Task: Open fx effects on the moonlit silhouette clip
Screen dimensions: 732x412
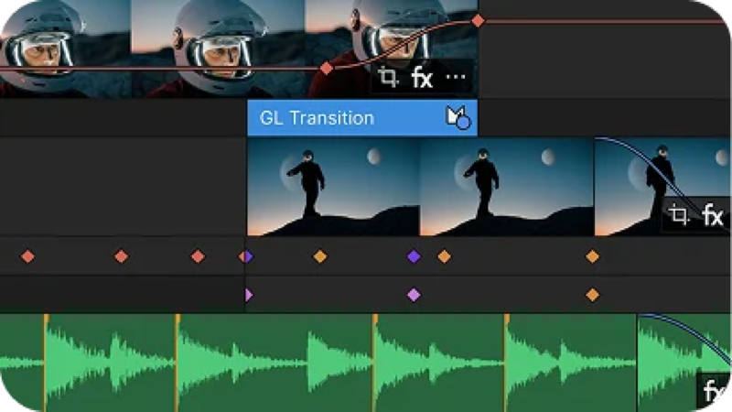Action: coord(713,215)
